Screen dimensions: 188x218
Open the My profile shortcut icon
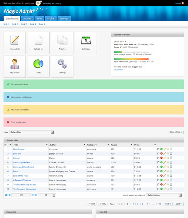(15, 64)
